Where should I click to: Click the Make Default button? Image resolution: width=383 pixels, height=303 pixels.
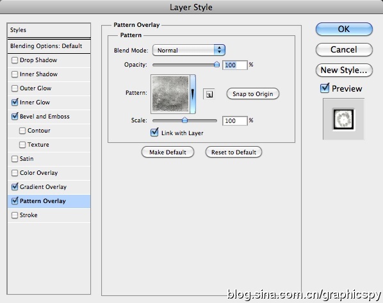(168, 152)
